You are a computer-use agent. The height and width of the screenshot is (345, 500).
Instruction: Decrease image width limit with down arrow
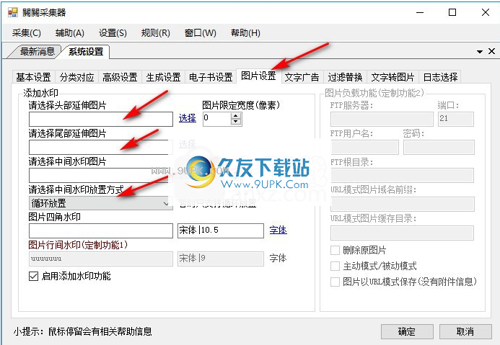236,122
